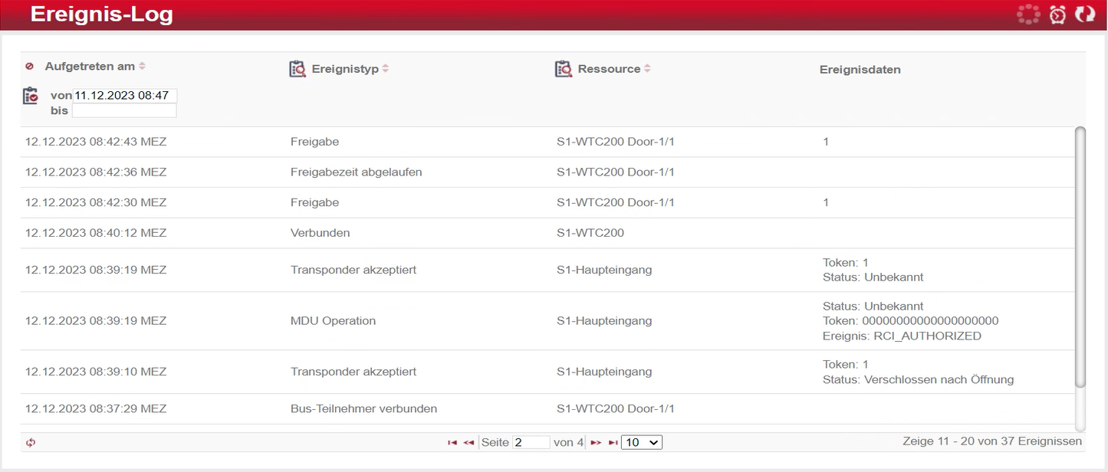Go to the first page

[452, 442]
